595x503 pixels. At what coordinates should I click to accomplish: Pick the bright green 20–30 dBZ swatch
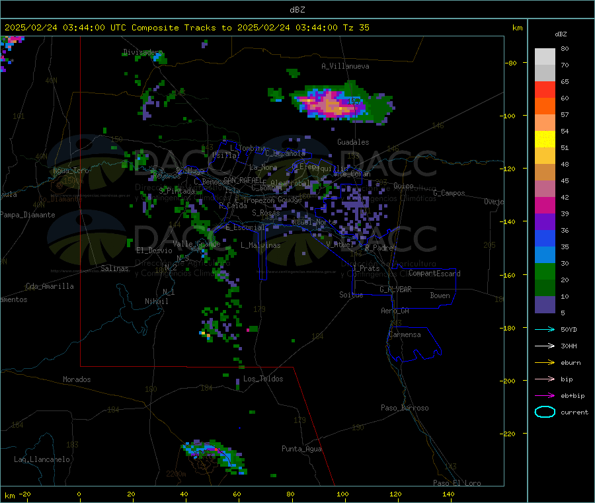point(545,272)
